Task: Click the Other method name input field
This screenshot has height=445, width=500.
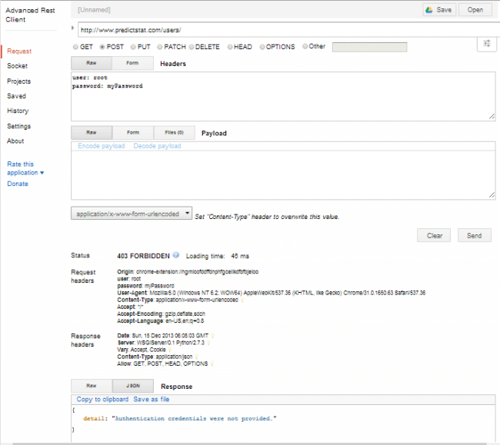Action: point(369,47)
